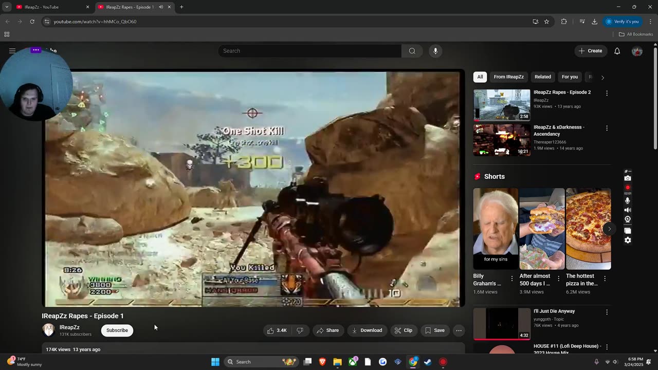Like the video with thumbs-up button

pos(277,330)
